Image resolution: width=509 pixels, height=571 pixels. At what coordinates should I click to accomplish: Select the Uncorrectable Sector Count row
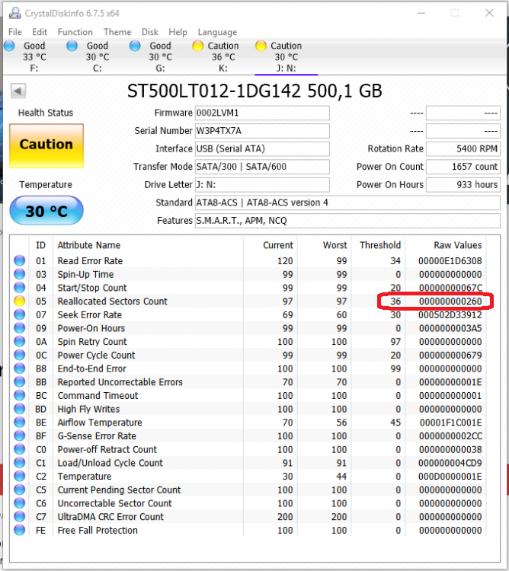coord(248,503)
